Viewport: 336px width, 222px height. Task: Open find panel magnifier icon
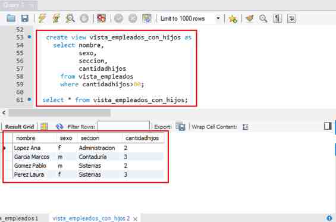263,18
